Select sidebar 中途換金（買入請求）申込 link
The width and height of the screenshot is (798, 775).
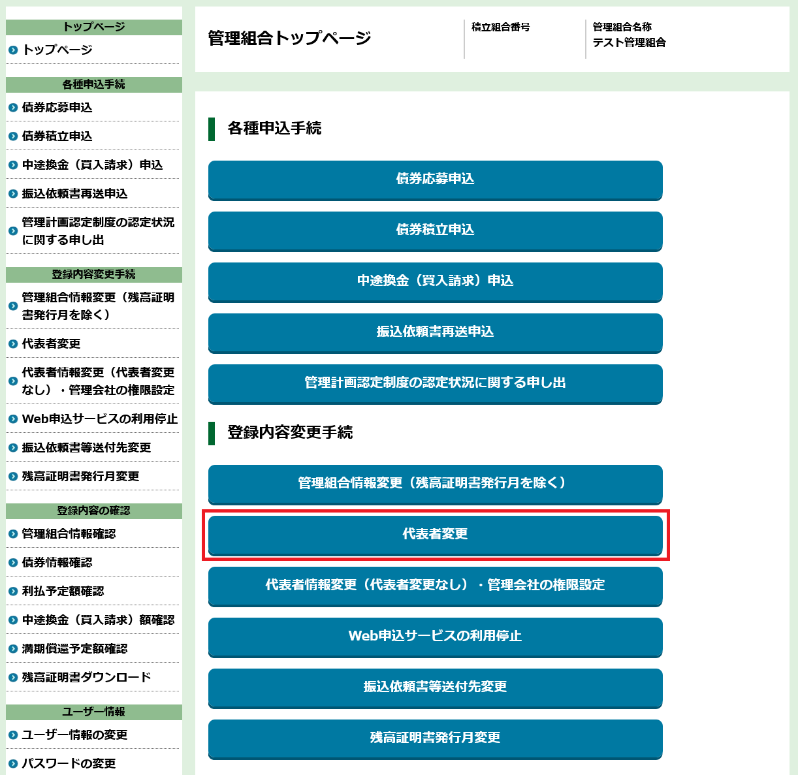click(92, 165)
